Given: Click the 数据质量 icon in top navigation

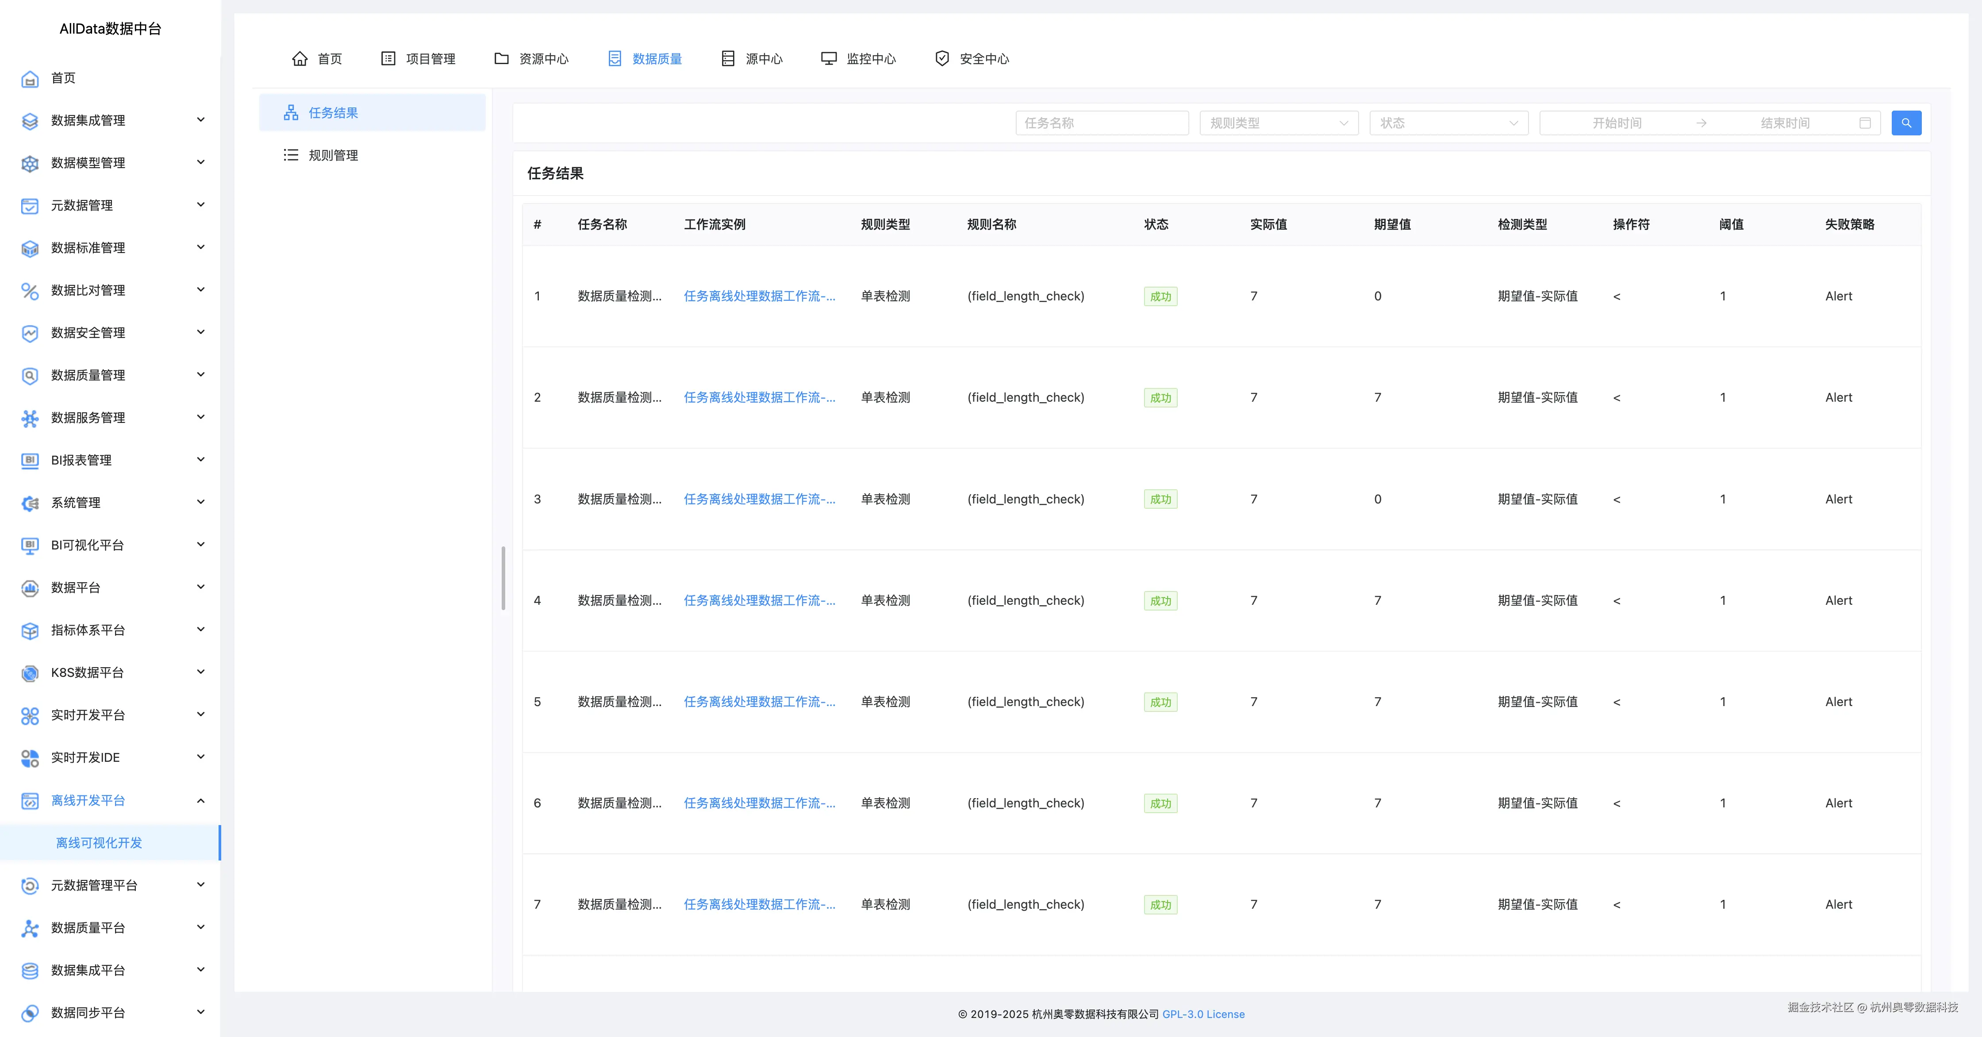Looking at the screenshot, I should click(x=614, y=58).
